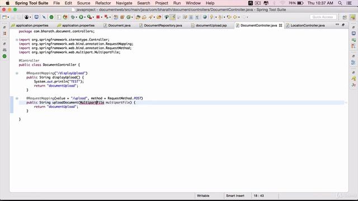The width and height of the screenshot is (358, 201).
Task: Click the Open Type toolbar icon
Action: click(138, 17)
